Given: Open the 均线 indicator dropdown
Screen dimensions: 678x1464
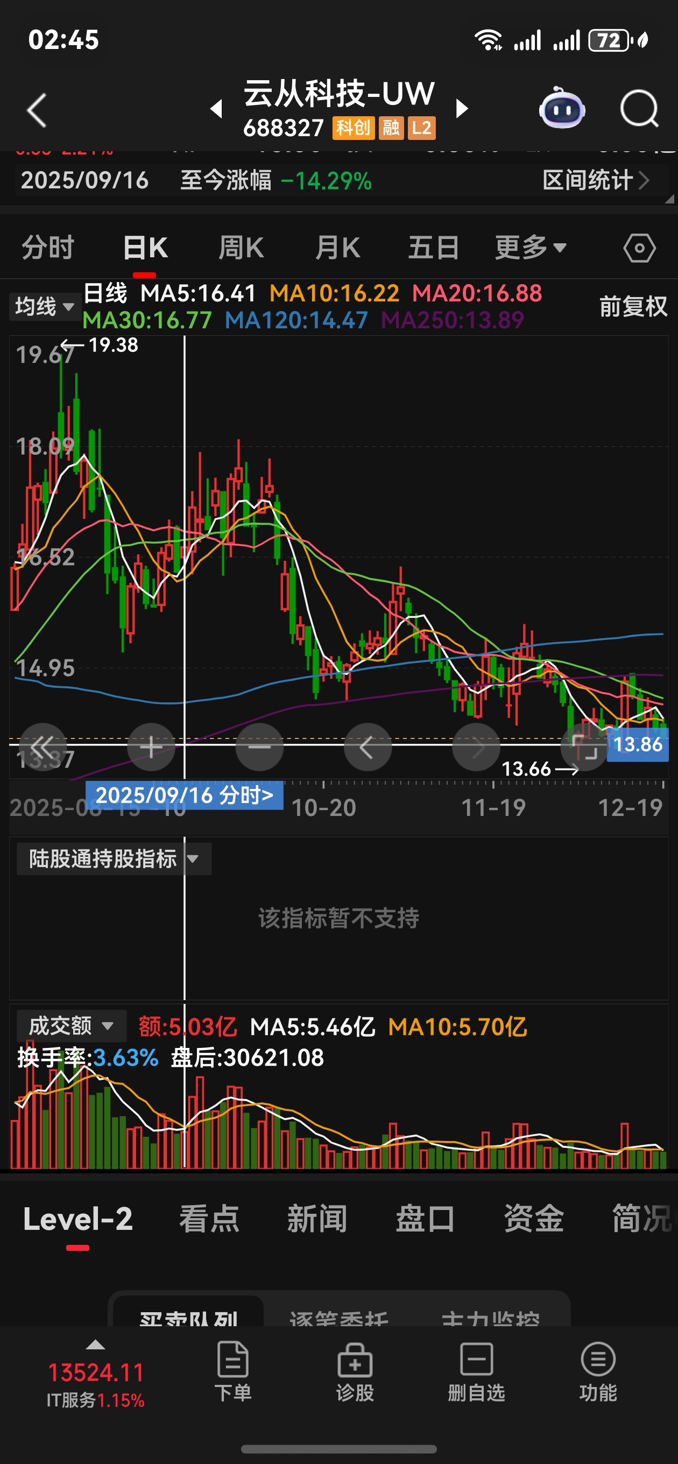Looking at the screenshot, I should [x=44, y=307].
